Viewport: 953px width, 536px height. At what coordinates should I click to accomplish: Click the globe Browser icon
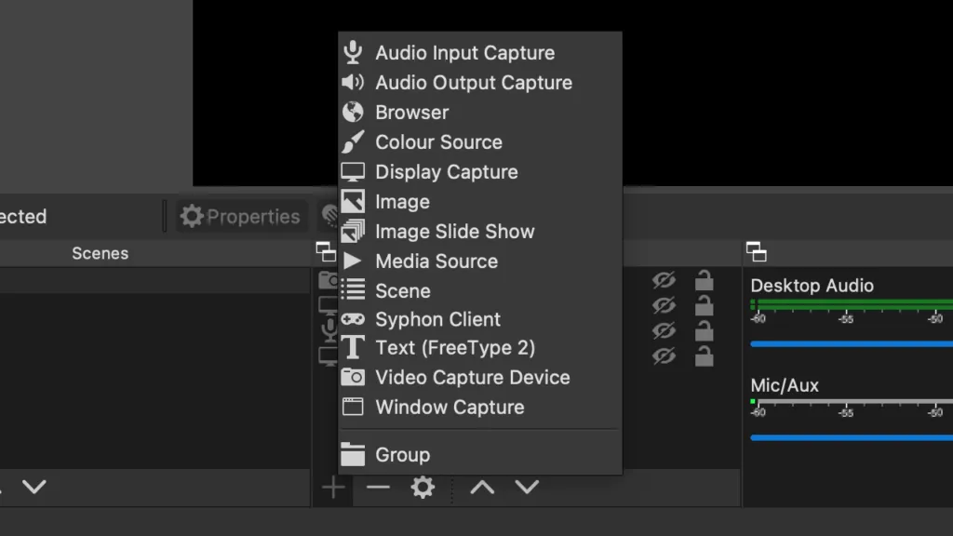pyautogui.click(x=353, y=112)
